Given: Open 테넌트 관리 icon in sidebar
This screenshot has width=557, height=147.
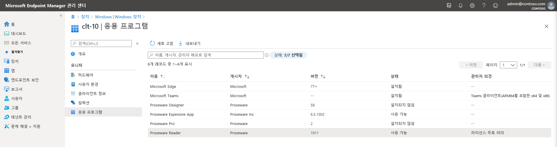Looking at the screenshot, I should (x=7, y=117).
